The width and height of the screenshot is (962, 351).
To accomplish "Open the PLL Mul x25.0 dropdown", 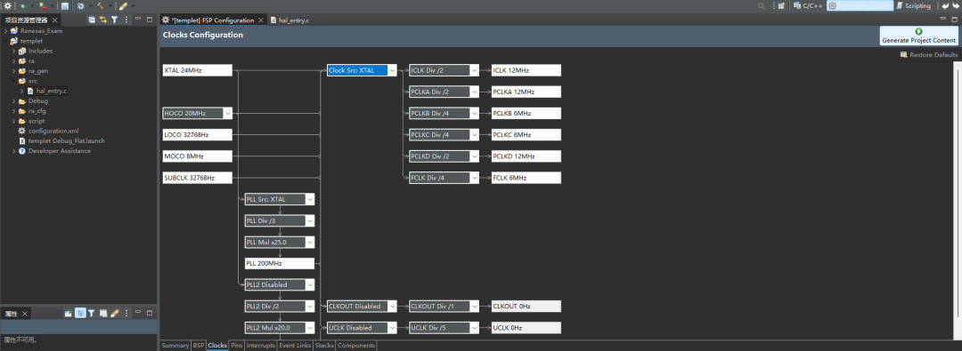I will point(310,242).
